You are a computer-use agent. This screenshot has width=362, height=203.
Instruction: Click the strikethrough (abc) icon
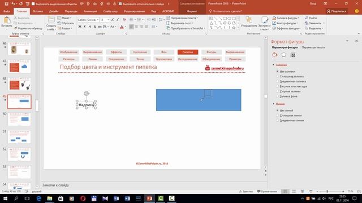[100, 27]
